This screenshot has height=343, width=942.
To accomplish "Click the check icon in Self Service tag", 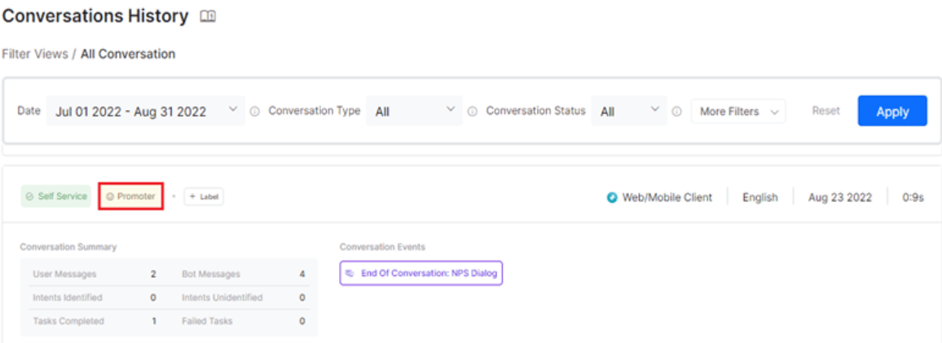I will 30,196.
